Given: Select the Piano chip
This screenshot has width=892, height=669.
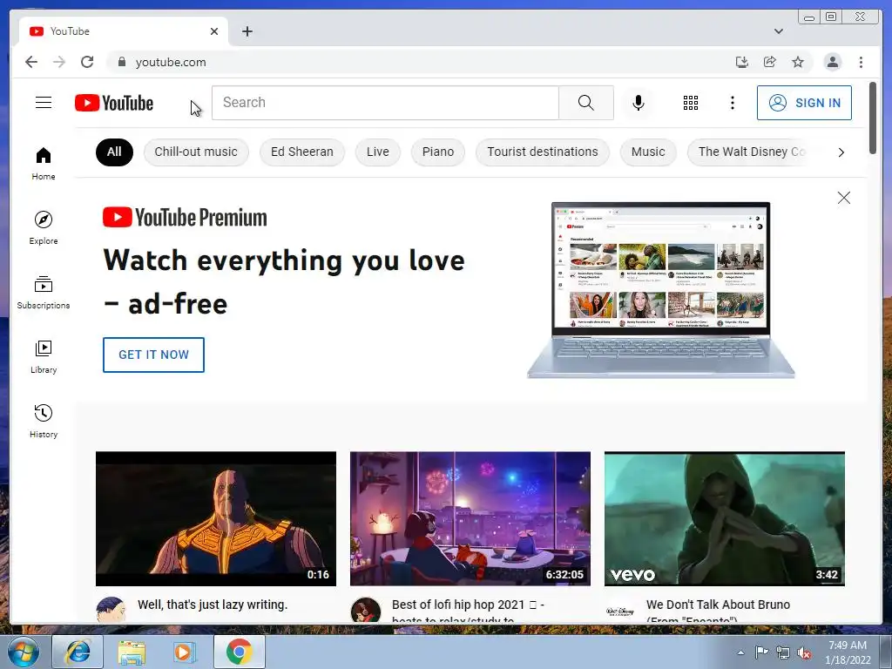Looking at the screenshot, I should click(x=438, y=152).
